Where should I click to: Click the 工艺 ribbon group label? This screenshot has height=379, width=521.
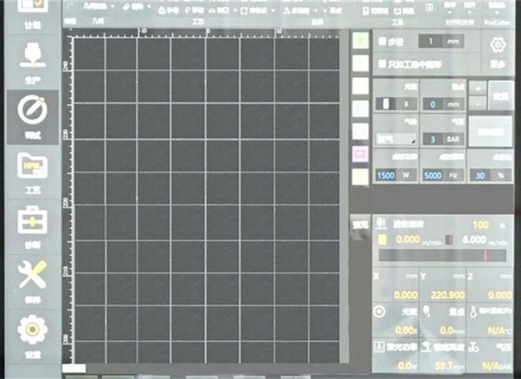click(x=198, y=21)
